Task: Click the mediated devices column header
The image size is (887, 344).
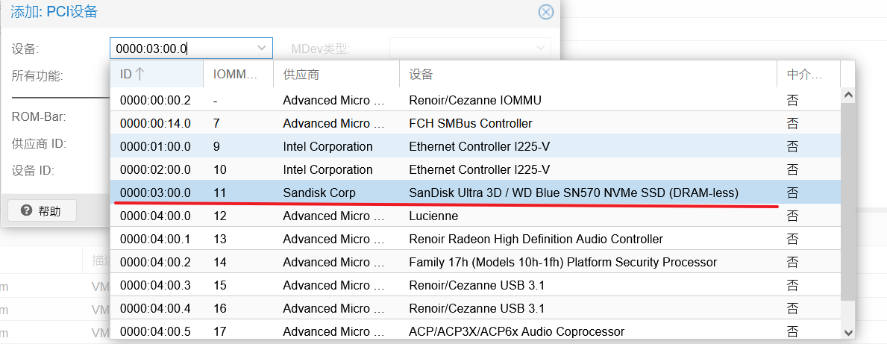Action: click(808, 75)
